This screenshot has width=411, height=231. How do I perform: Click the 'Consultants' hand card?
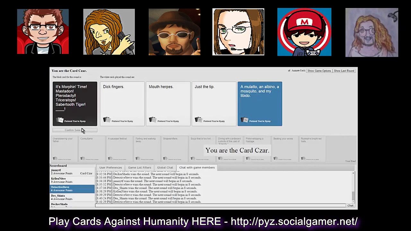click(92, 149)
